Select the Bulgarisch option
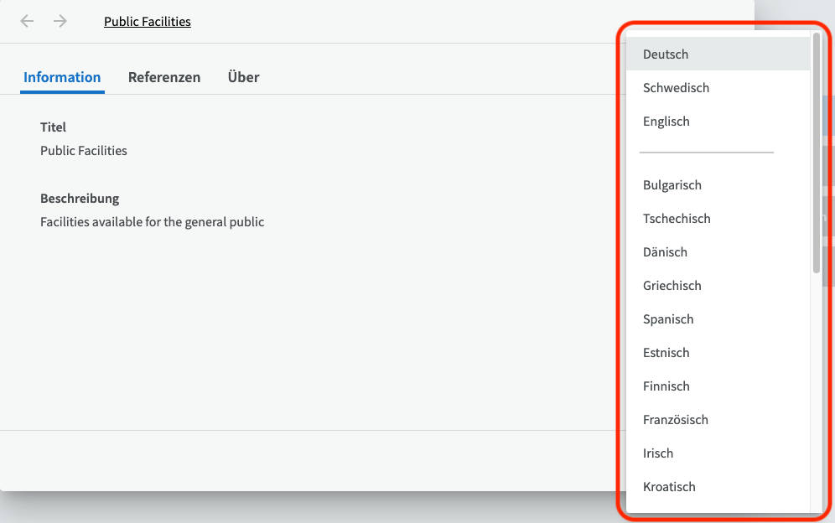835x523 pixels. (672, 185)
